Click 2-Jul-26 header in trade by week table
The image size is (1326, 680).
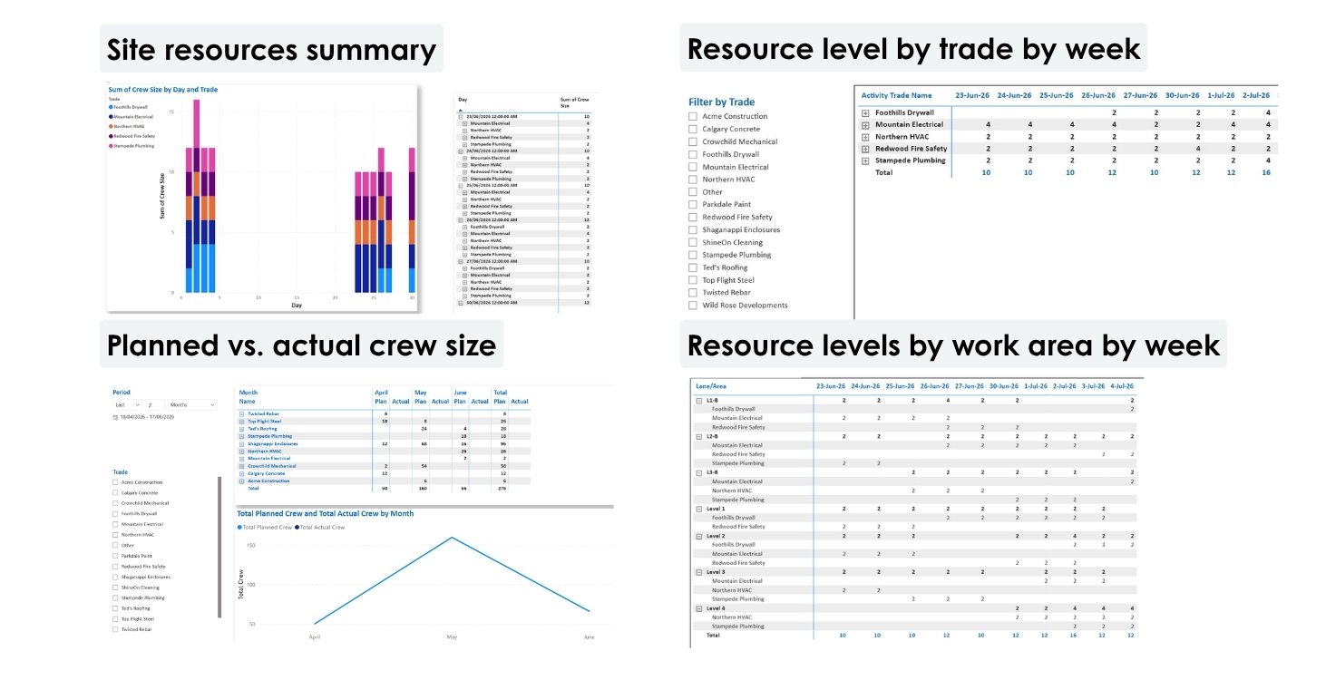pos(1256,95)
